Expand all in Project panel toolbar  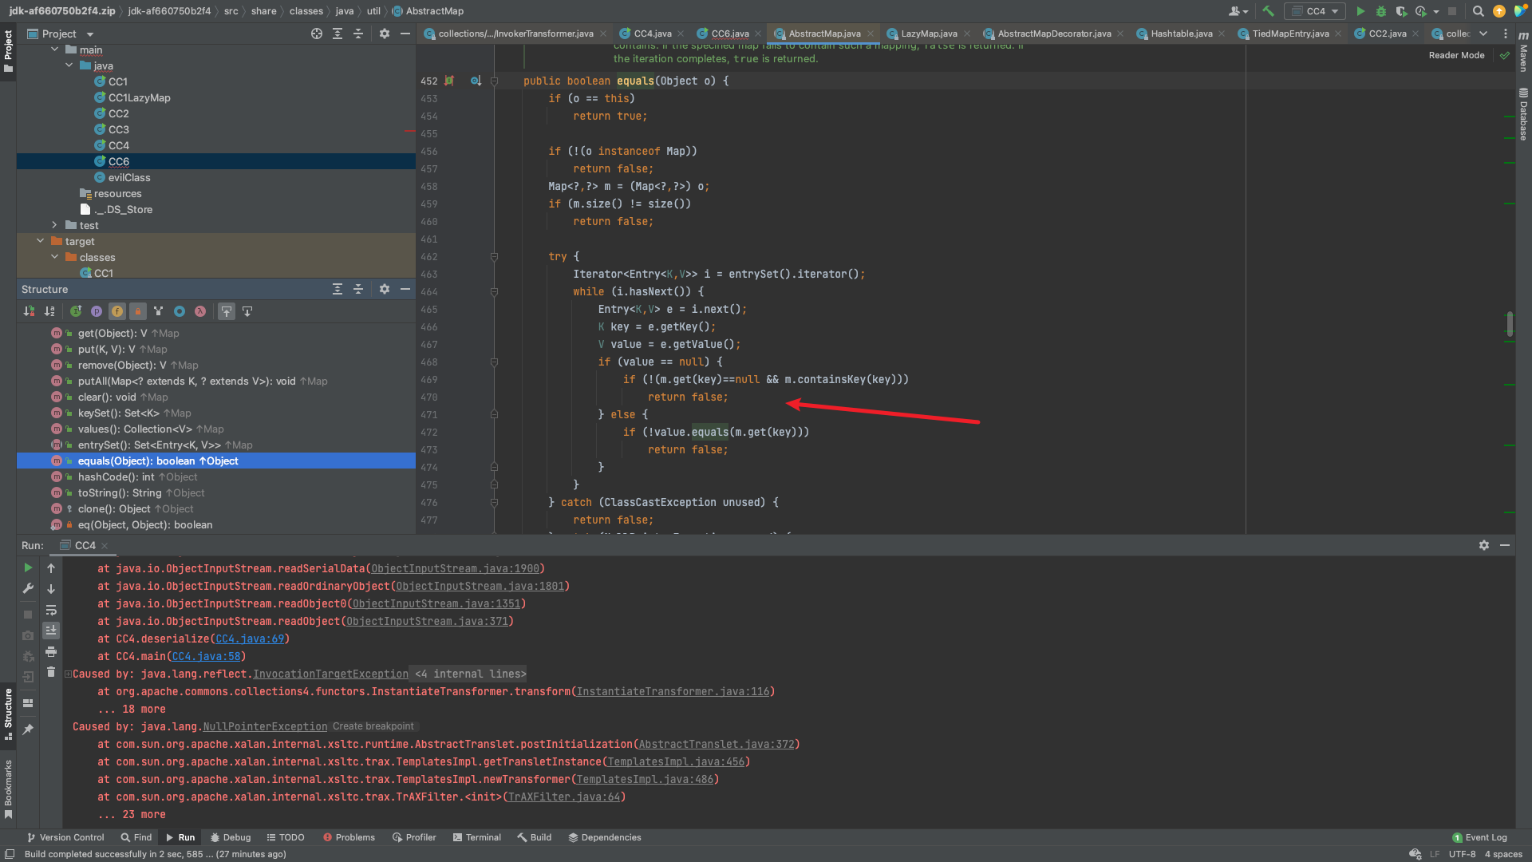338,34
